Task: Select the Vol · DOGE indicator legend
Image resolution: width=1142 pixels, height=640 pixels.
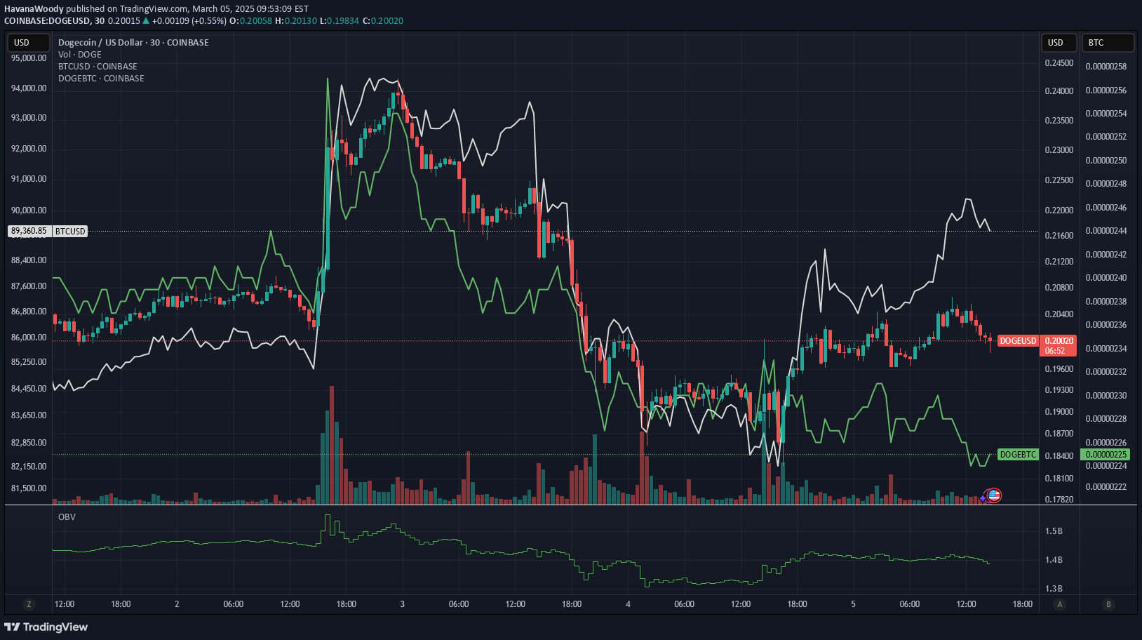Action: (x=79, y=55)
